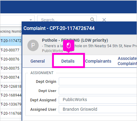Click the gray P avatar icon
Image resolution: width=137 pixels, height=121 pixels.
point(33,45)
